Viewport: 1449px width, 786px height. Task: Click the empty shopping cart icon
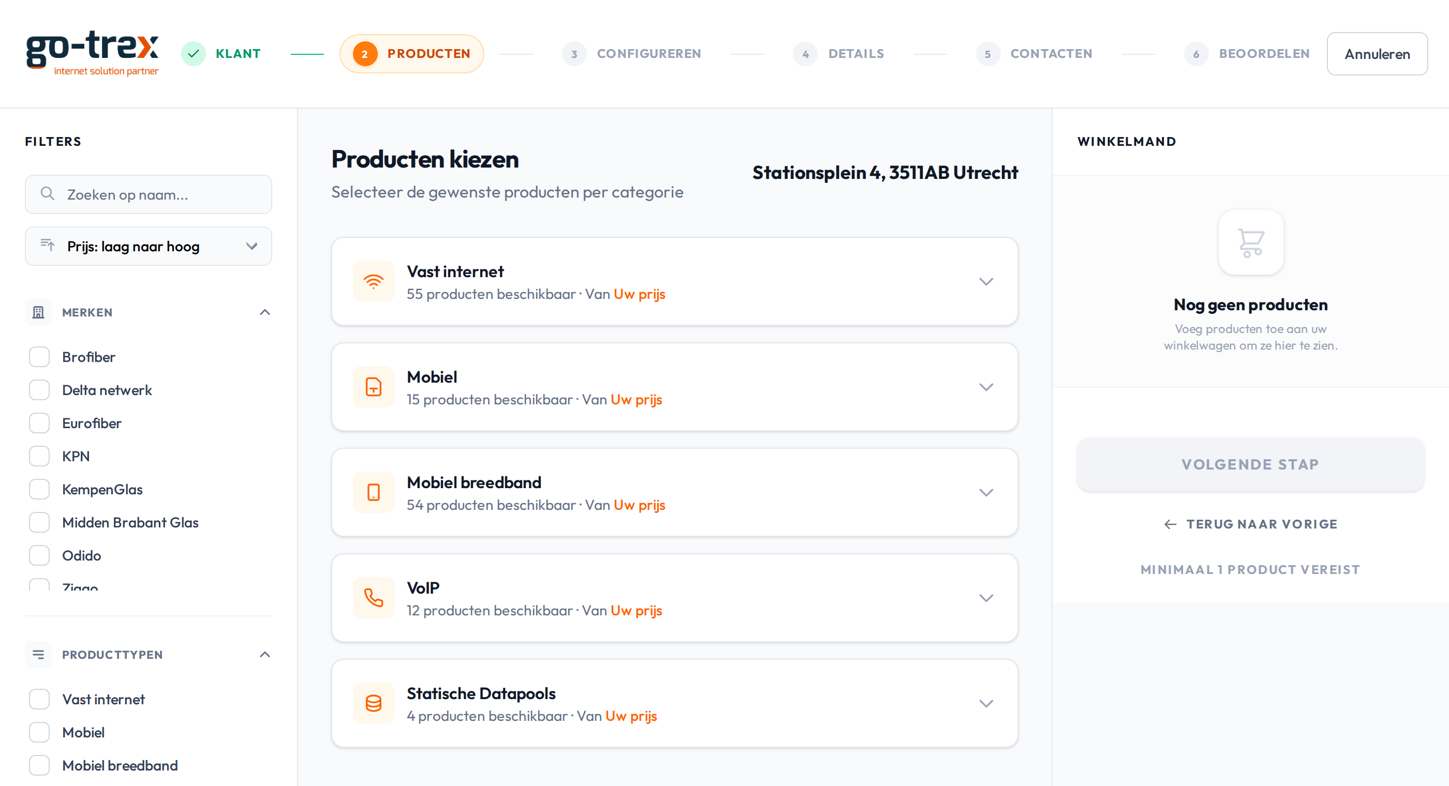click(1250, 243)
